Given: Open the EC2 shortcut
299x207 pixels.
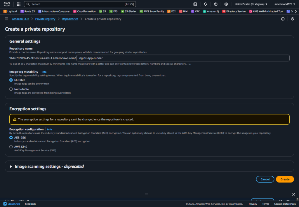Looking at the screenshot, I should (171, 11).
